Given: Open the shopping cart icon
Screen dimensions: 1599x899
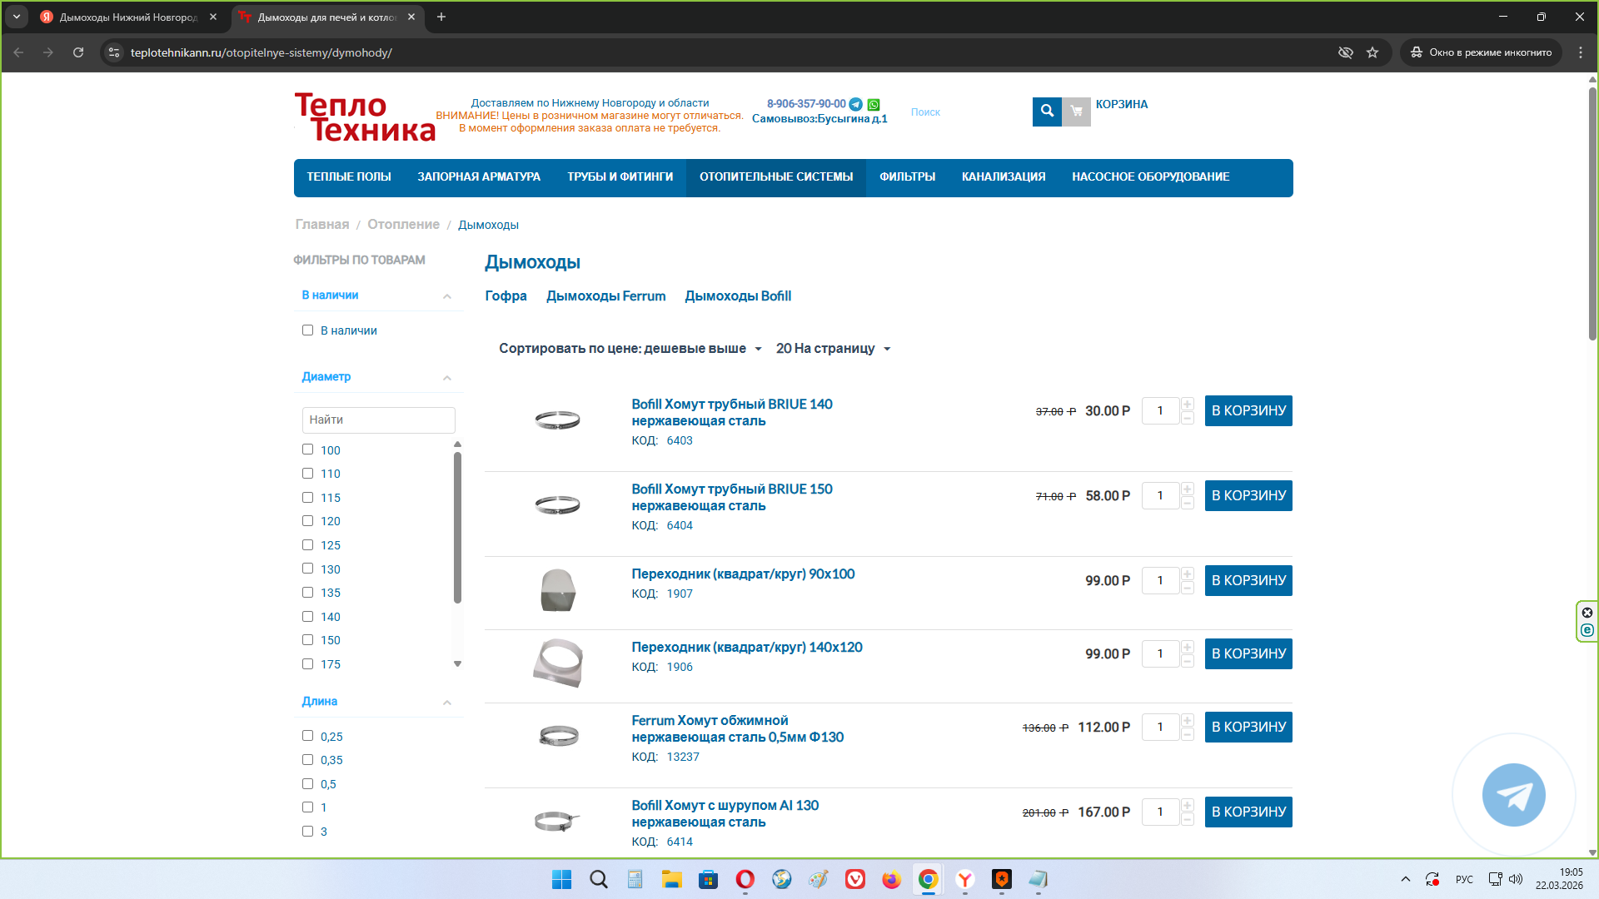Looking at the screenshot, I should tap(1076, 111).
